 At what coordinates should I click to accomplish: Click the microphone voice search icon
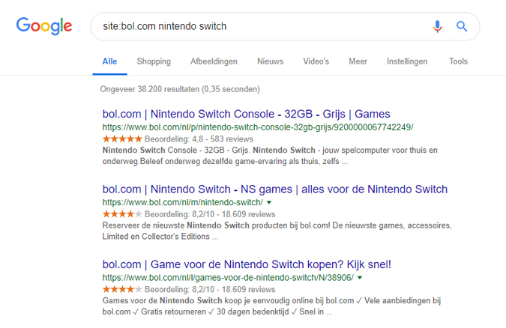[437, 26]
